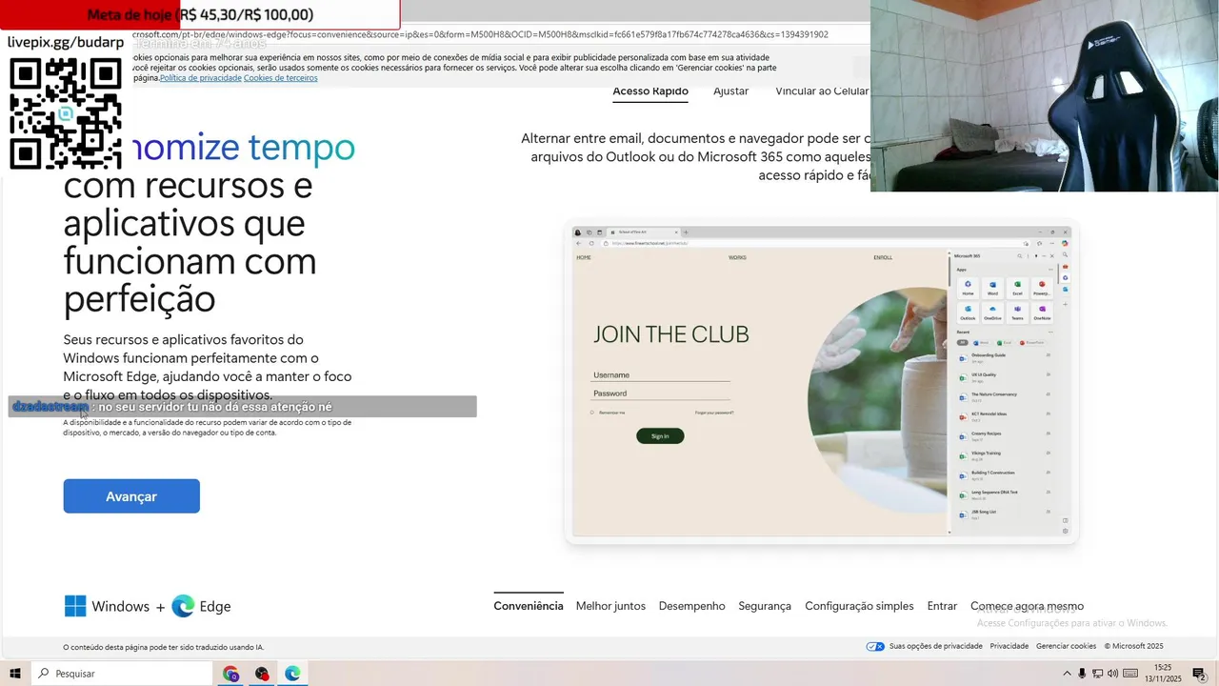The width and height of the screenshot is (1219, 686).
Task: Click Suas opções de privacidade link
Action: (935, 646)
